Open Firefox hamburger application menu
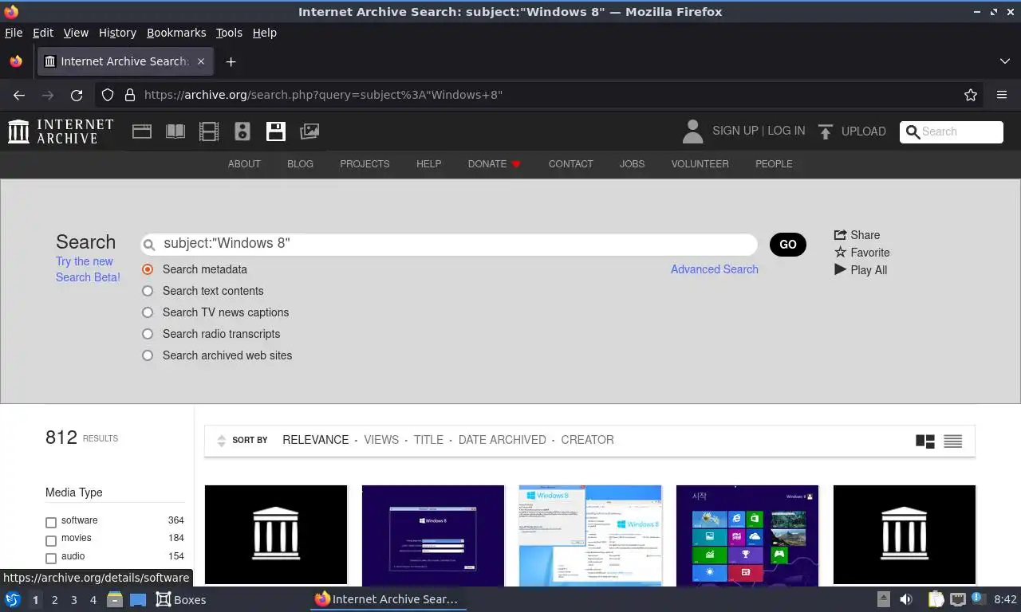Viewport: 1021px width, 612px height. 1002,95
